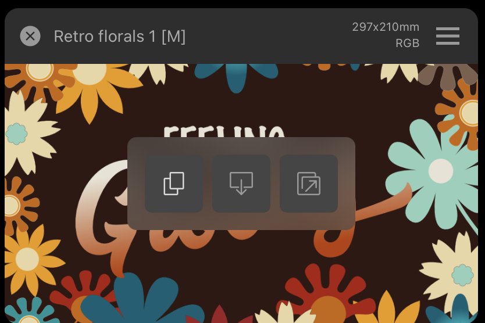Click the Retro florals 1 [M] title
Screen dimensions: 485x323
pyautogui.click(x=120, y=37)
